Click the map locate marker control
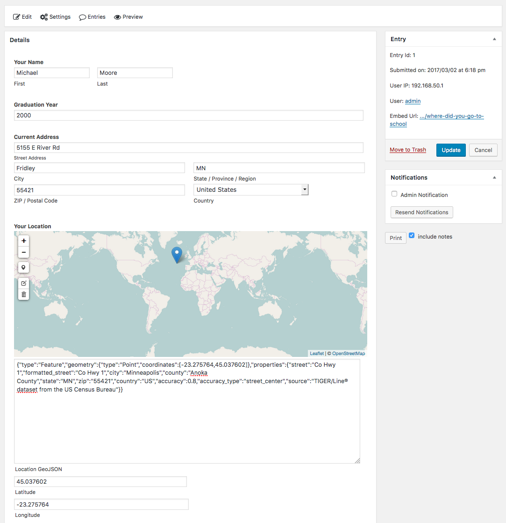Image resolution: width=506 pixels, height=523 pixels. pos(24,268)
